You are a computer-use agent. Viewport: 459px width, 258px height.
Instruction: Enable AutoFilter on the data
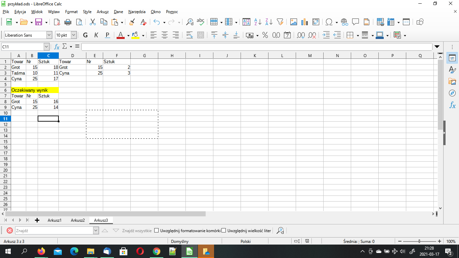[280, 22]
